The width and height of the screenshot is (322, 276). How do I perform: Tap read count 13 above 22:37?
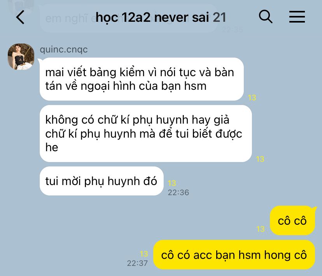[x=144, y=254]
